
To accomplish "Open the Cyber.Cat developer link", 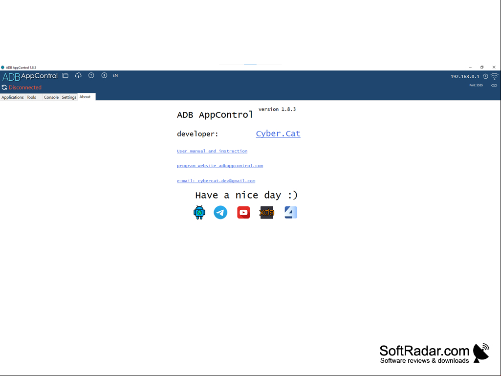I will pos(278,133).
